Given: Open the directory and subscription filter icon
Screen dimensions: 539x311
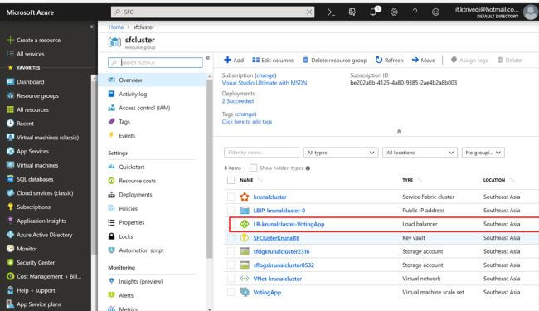Looking at the screenshot, I should 352,12.
